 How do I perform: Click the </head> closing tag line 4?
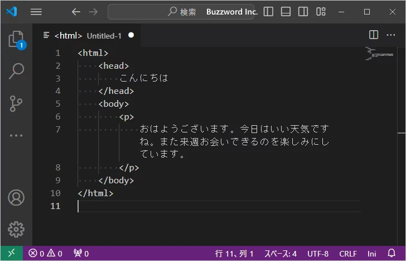116,91
